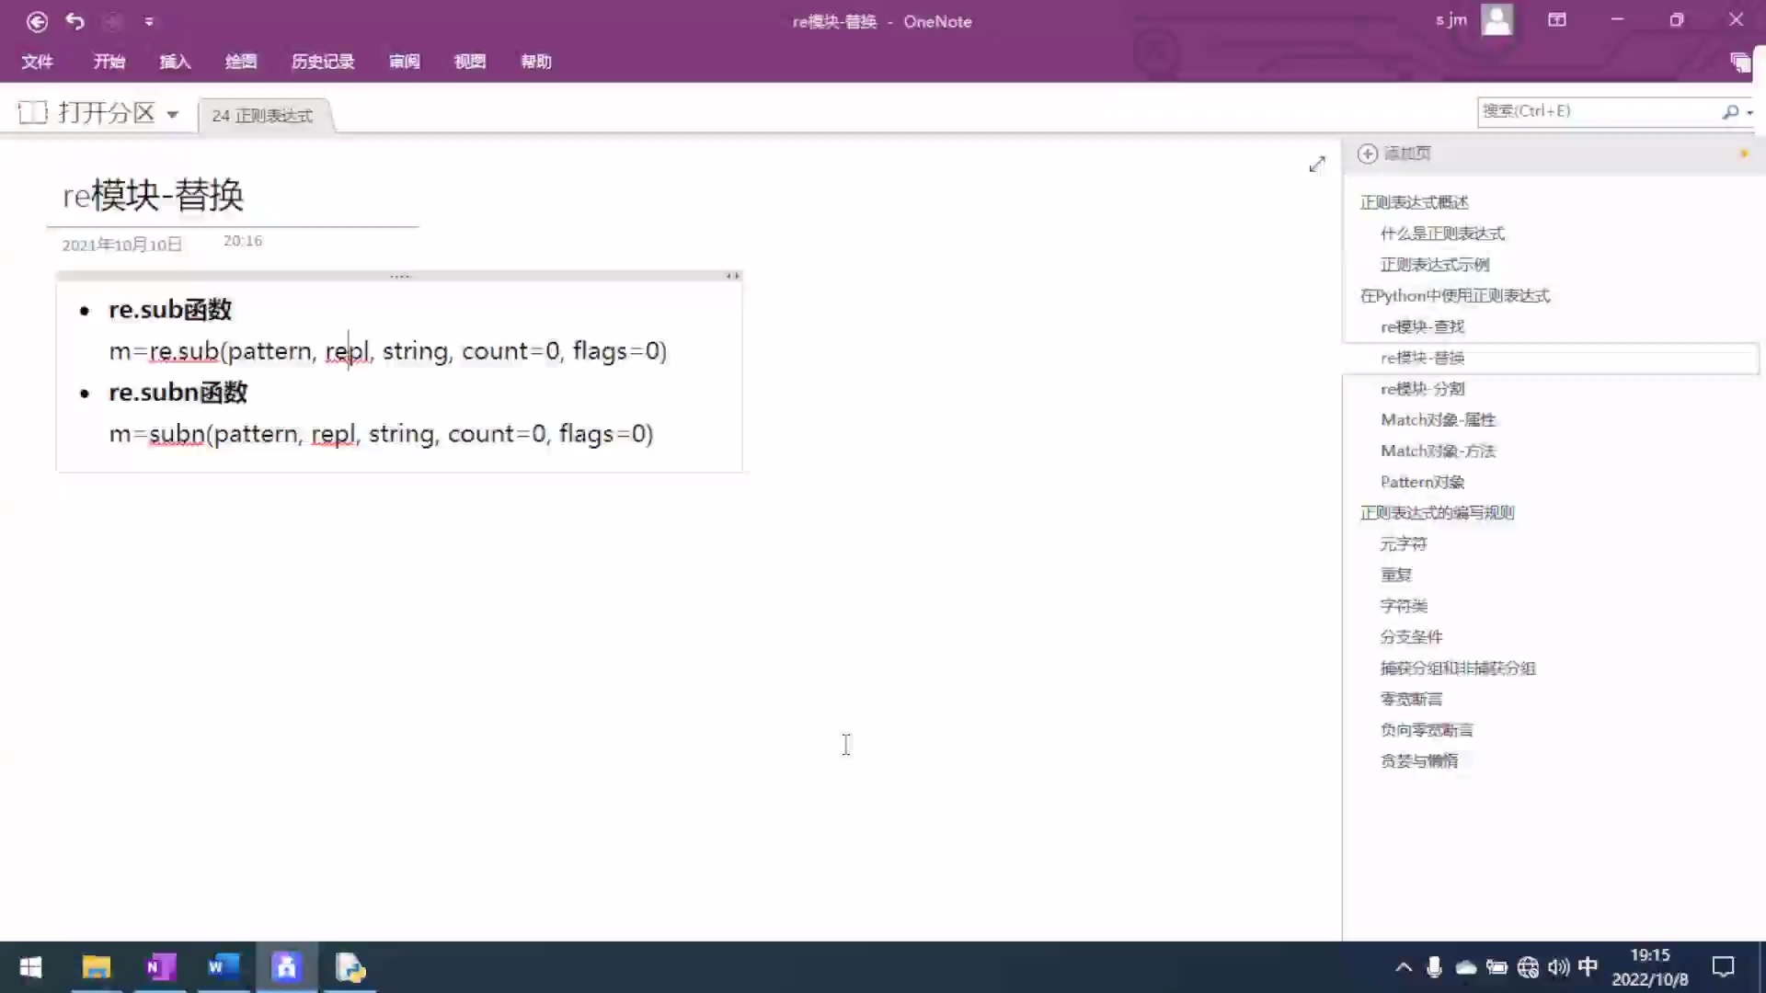Expand hidden icons chevron in system tray
1766x993 pixels.
point(1404,967)
